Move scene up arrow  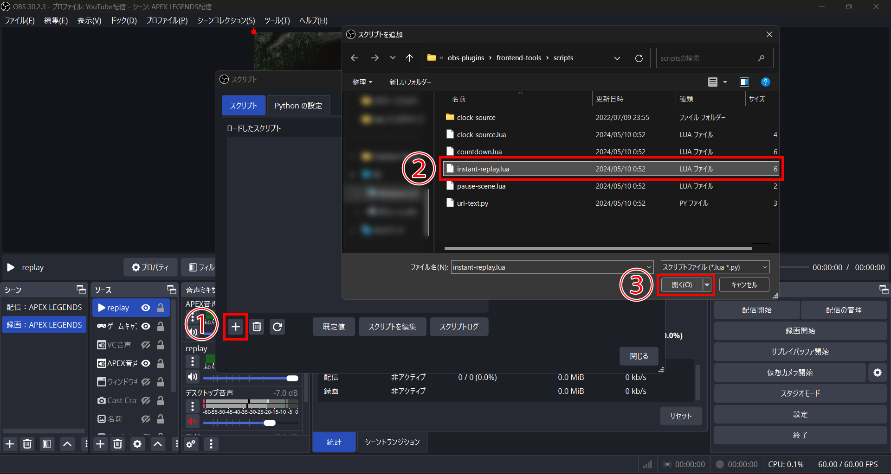[x=67, y=444]
